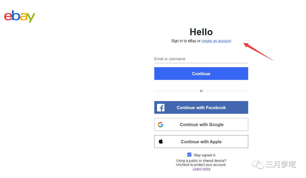Click the Google G logo icon

161,125
